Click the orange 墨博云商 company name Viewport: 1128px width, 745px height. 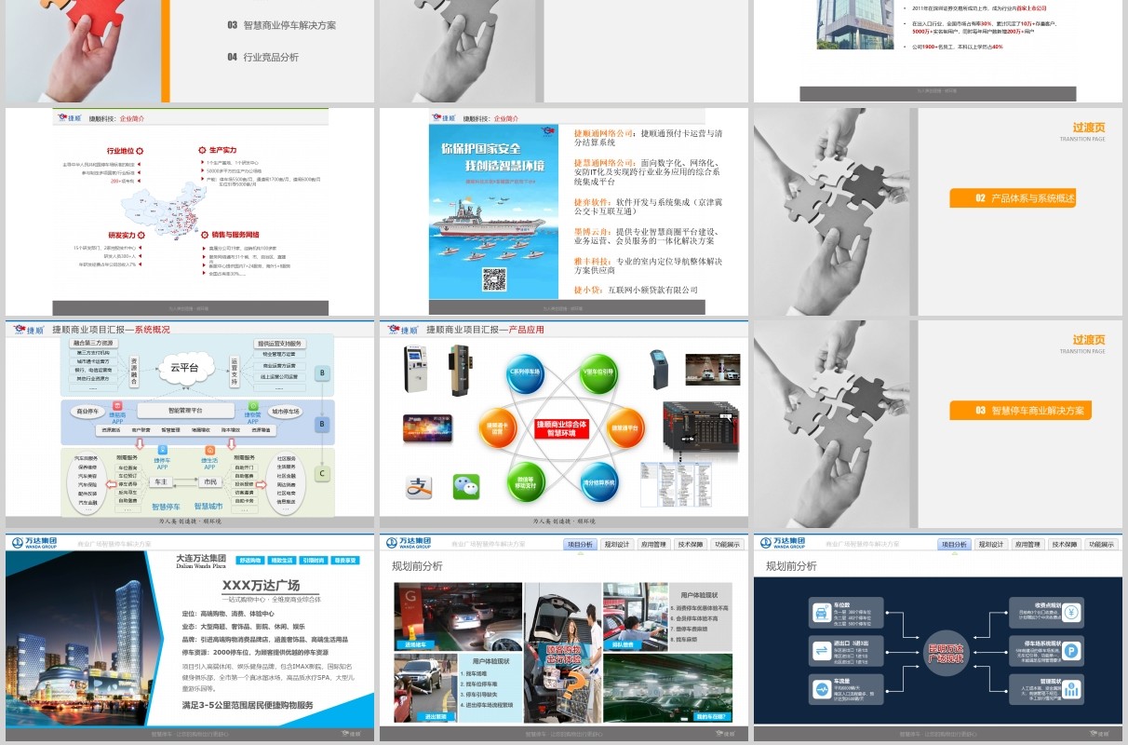[593, 231]
